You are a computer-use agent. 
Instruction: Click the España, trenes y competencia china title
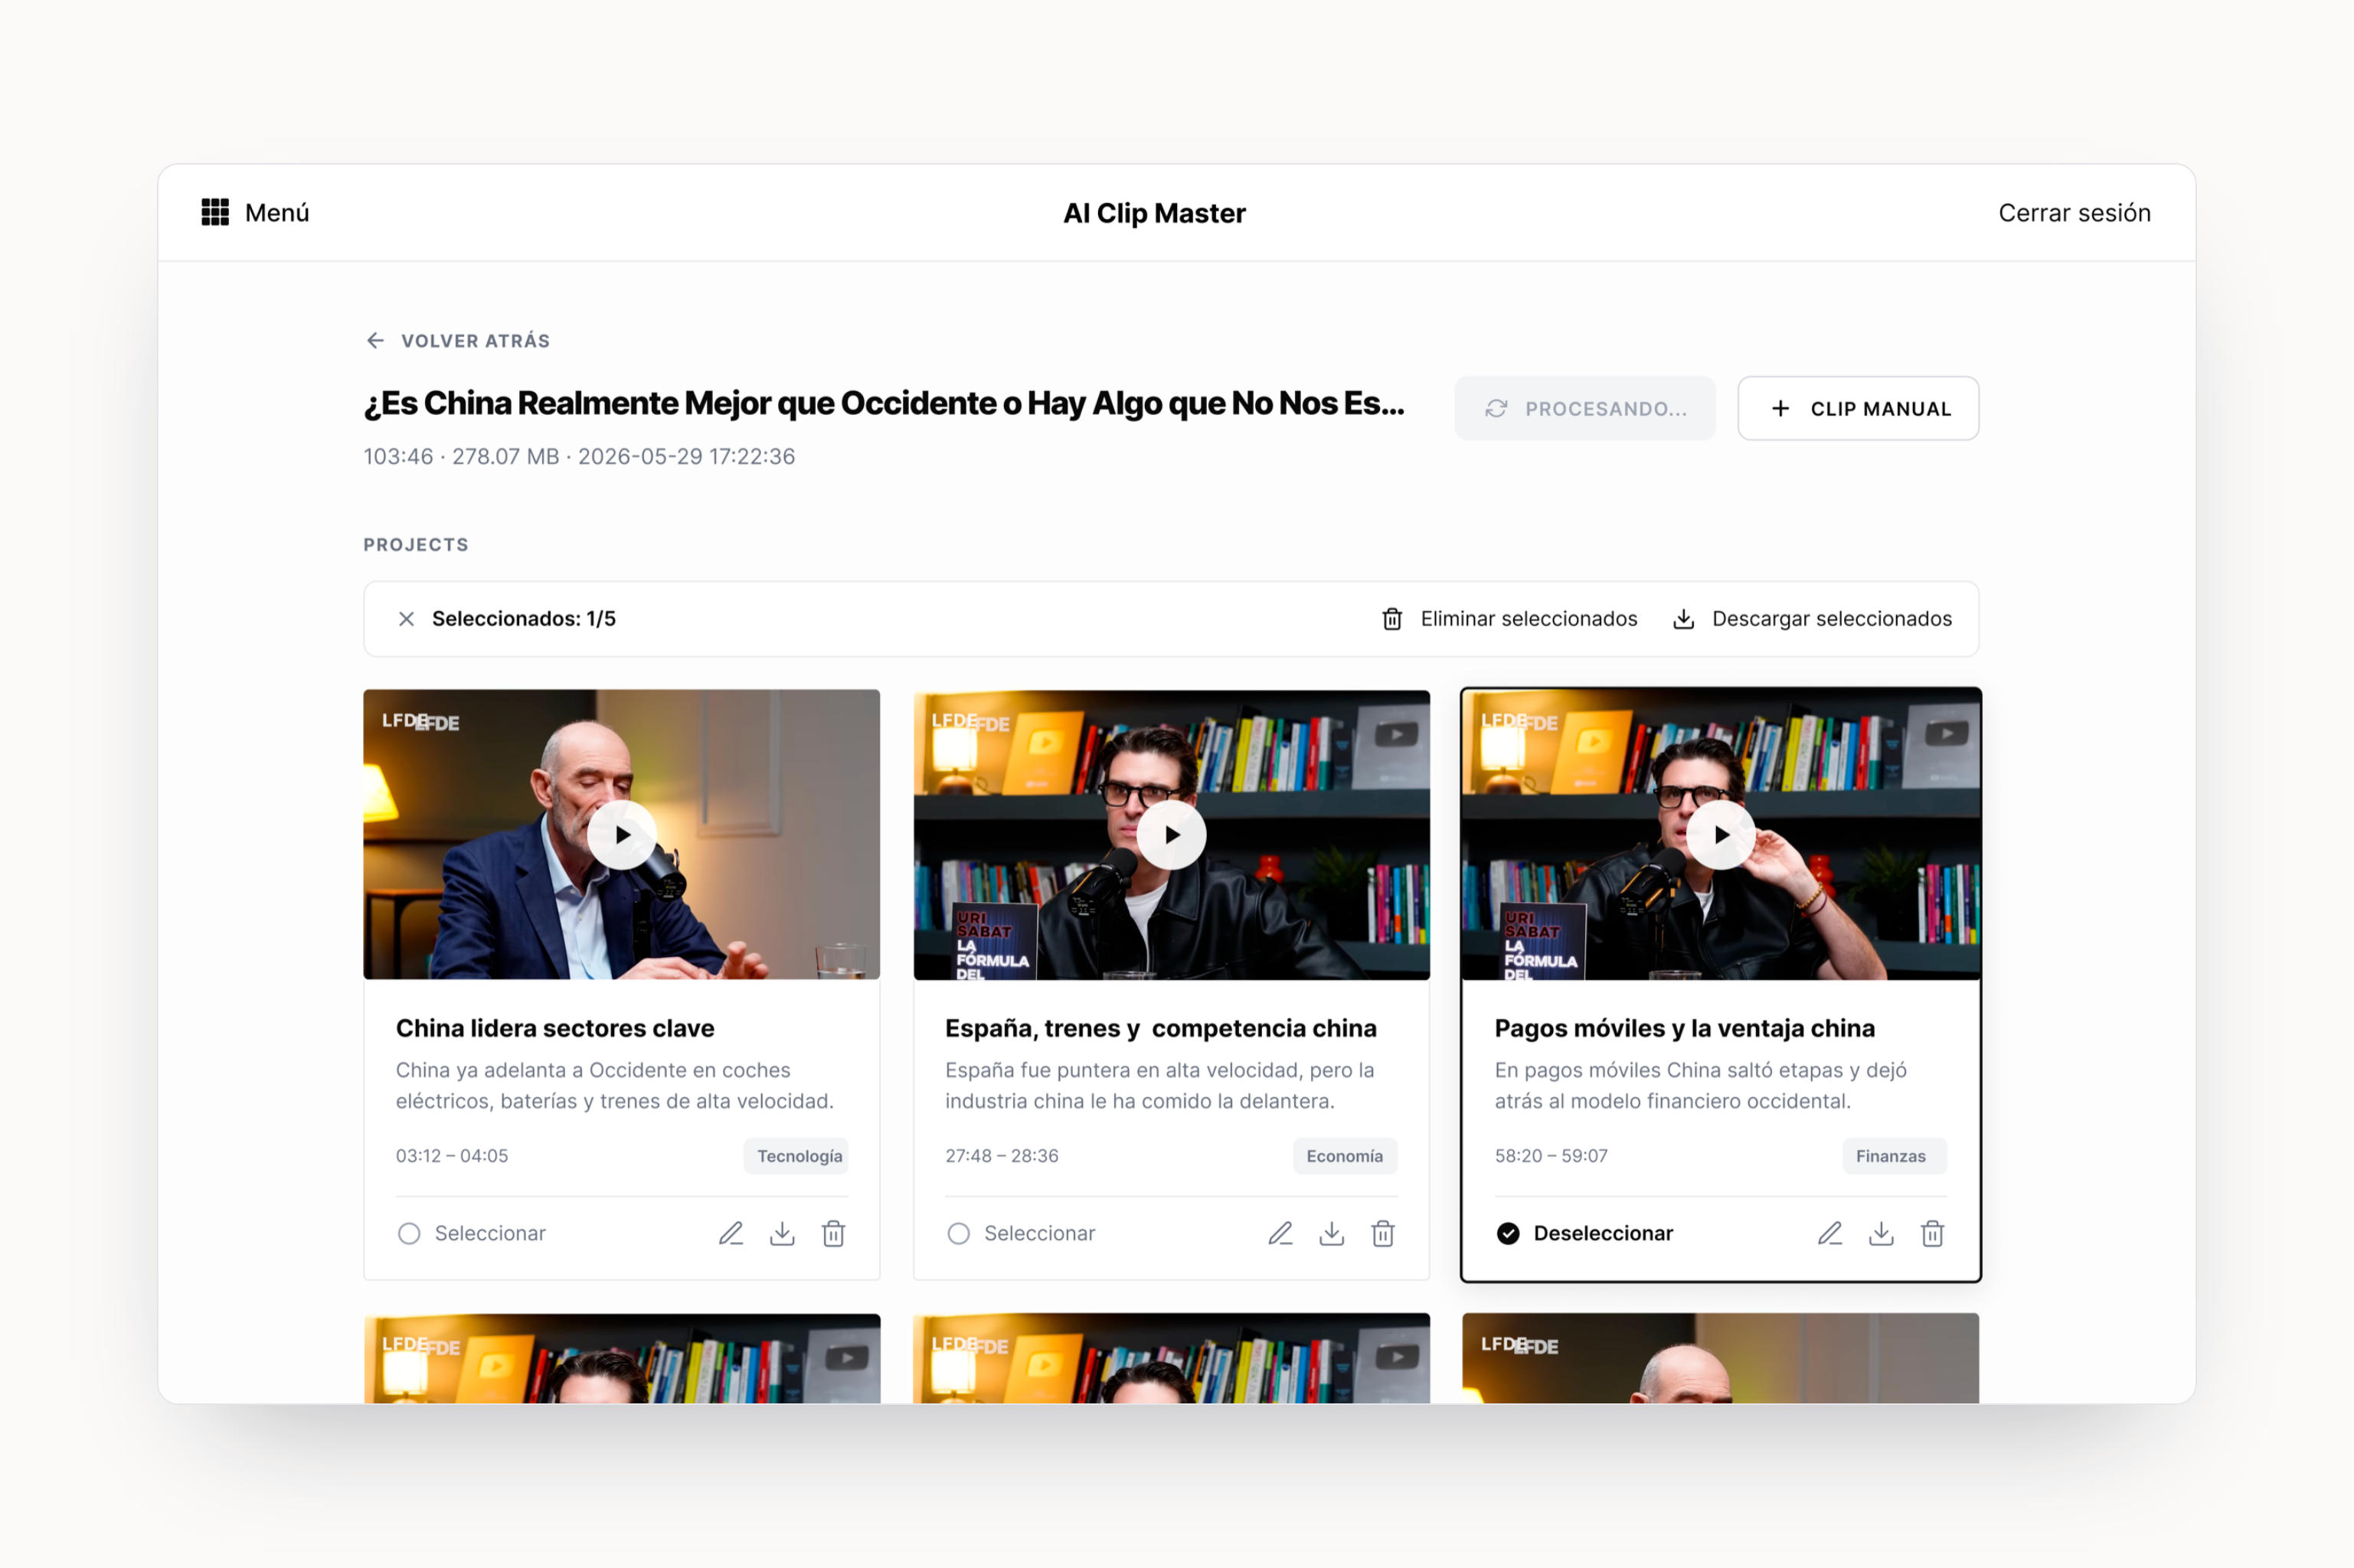[x=1160, y=1028]
